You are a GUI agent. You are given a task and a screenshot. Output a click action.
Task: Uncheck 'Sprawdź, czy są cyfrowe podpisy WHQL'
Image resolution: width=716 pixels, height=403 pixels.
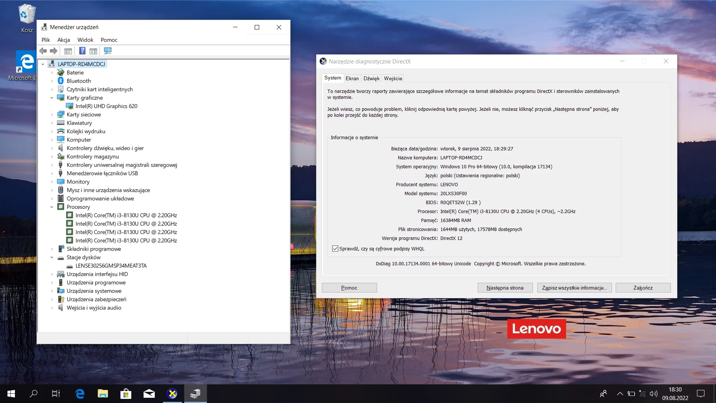(335, 249)
